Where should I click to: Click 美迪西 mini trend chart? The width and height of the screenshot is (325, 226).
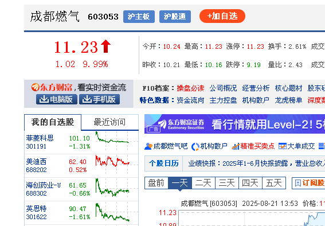[112, 161]
